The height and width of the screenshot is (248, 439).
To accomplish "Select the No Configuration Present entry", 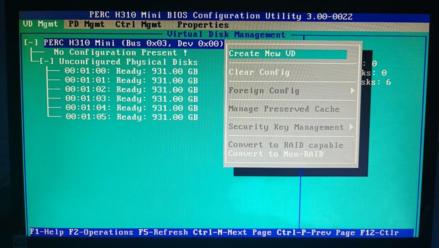I will [120, 52].
